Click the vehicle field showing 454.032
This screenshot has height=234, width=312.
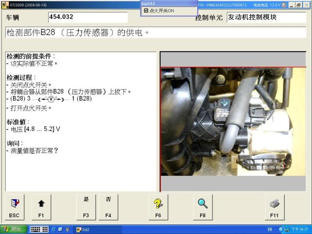click(x=88, y=18)
